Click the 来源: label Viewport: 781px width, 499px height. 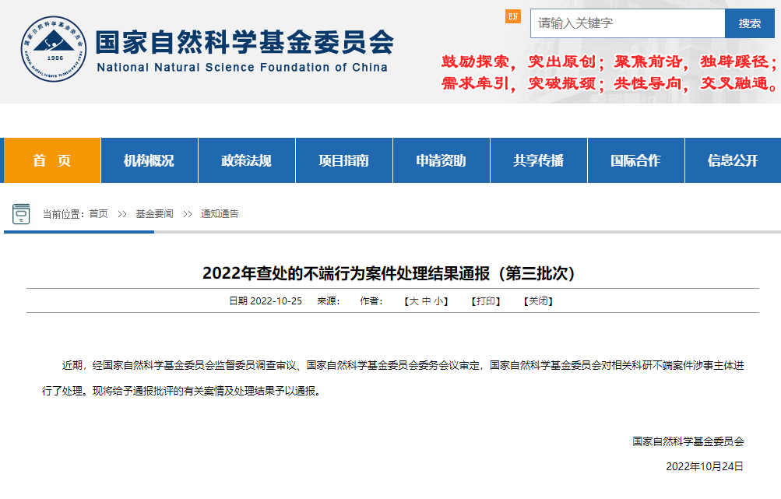pos(329,300)
